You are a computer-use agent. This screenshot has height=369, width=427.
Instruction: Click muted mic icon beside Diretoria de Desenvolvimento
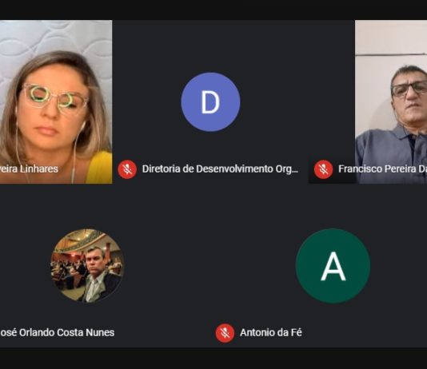coord(127,169)
